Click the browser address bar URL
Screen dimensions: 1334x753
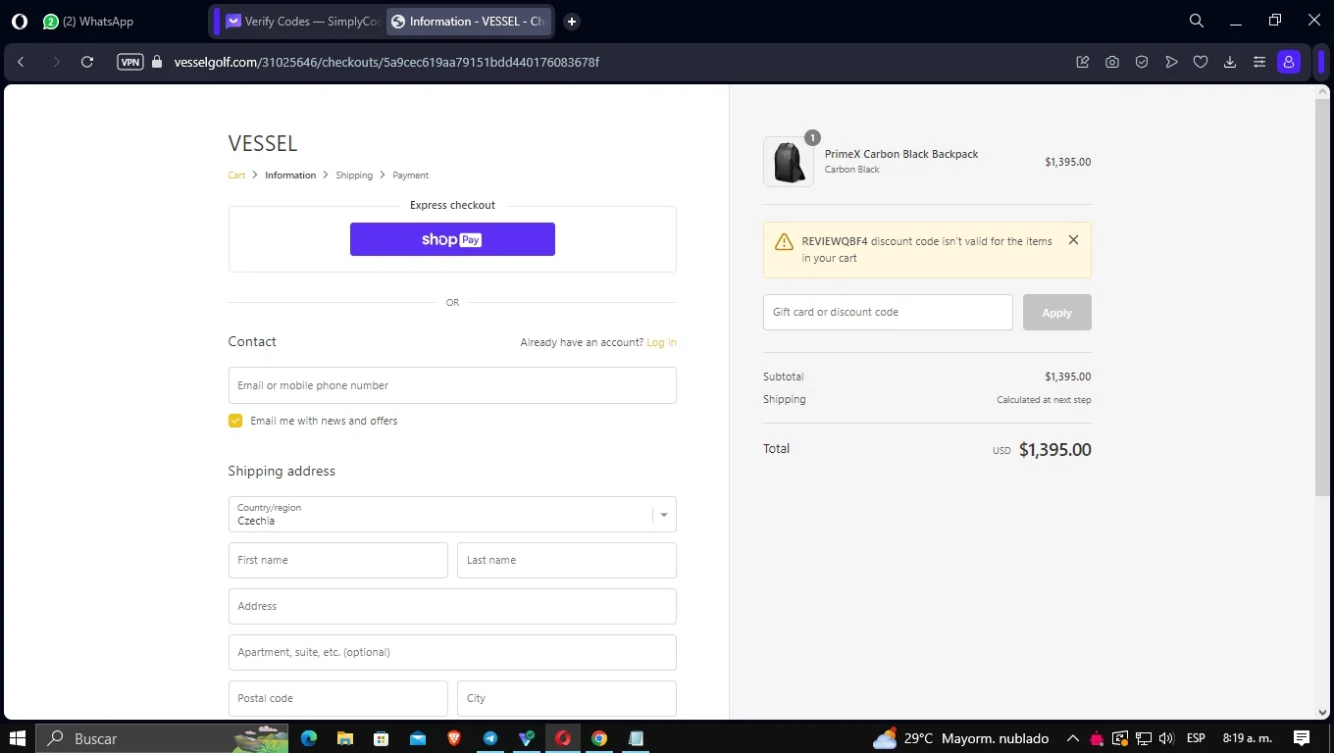(x=386, y=62)
